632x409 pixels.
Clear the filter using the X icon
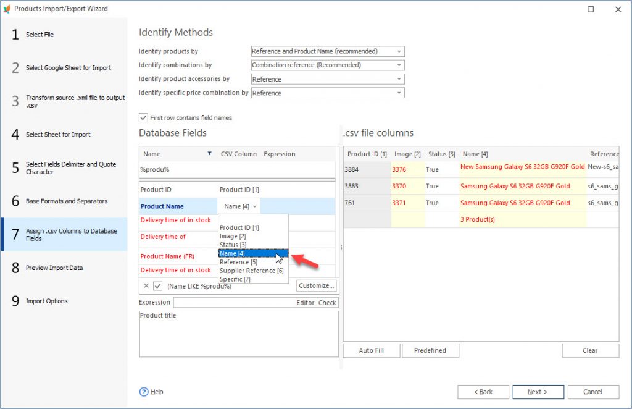point(146,285)
